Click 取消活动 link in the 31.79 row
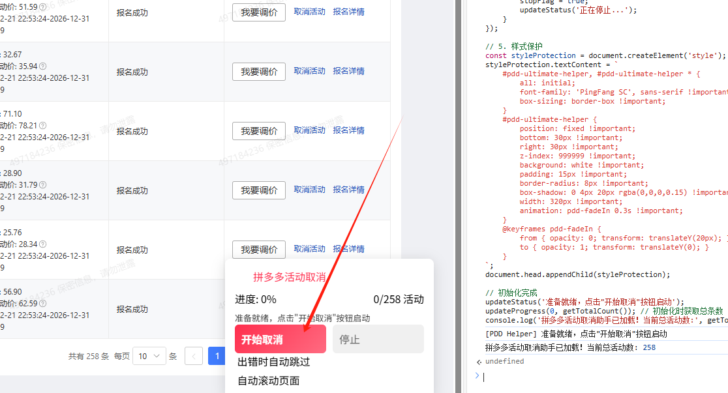 pos(310,190)
